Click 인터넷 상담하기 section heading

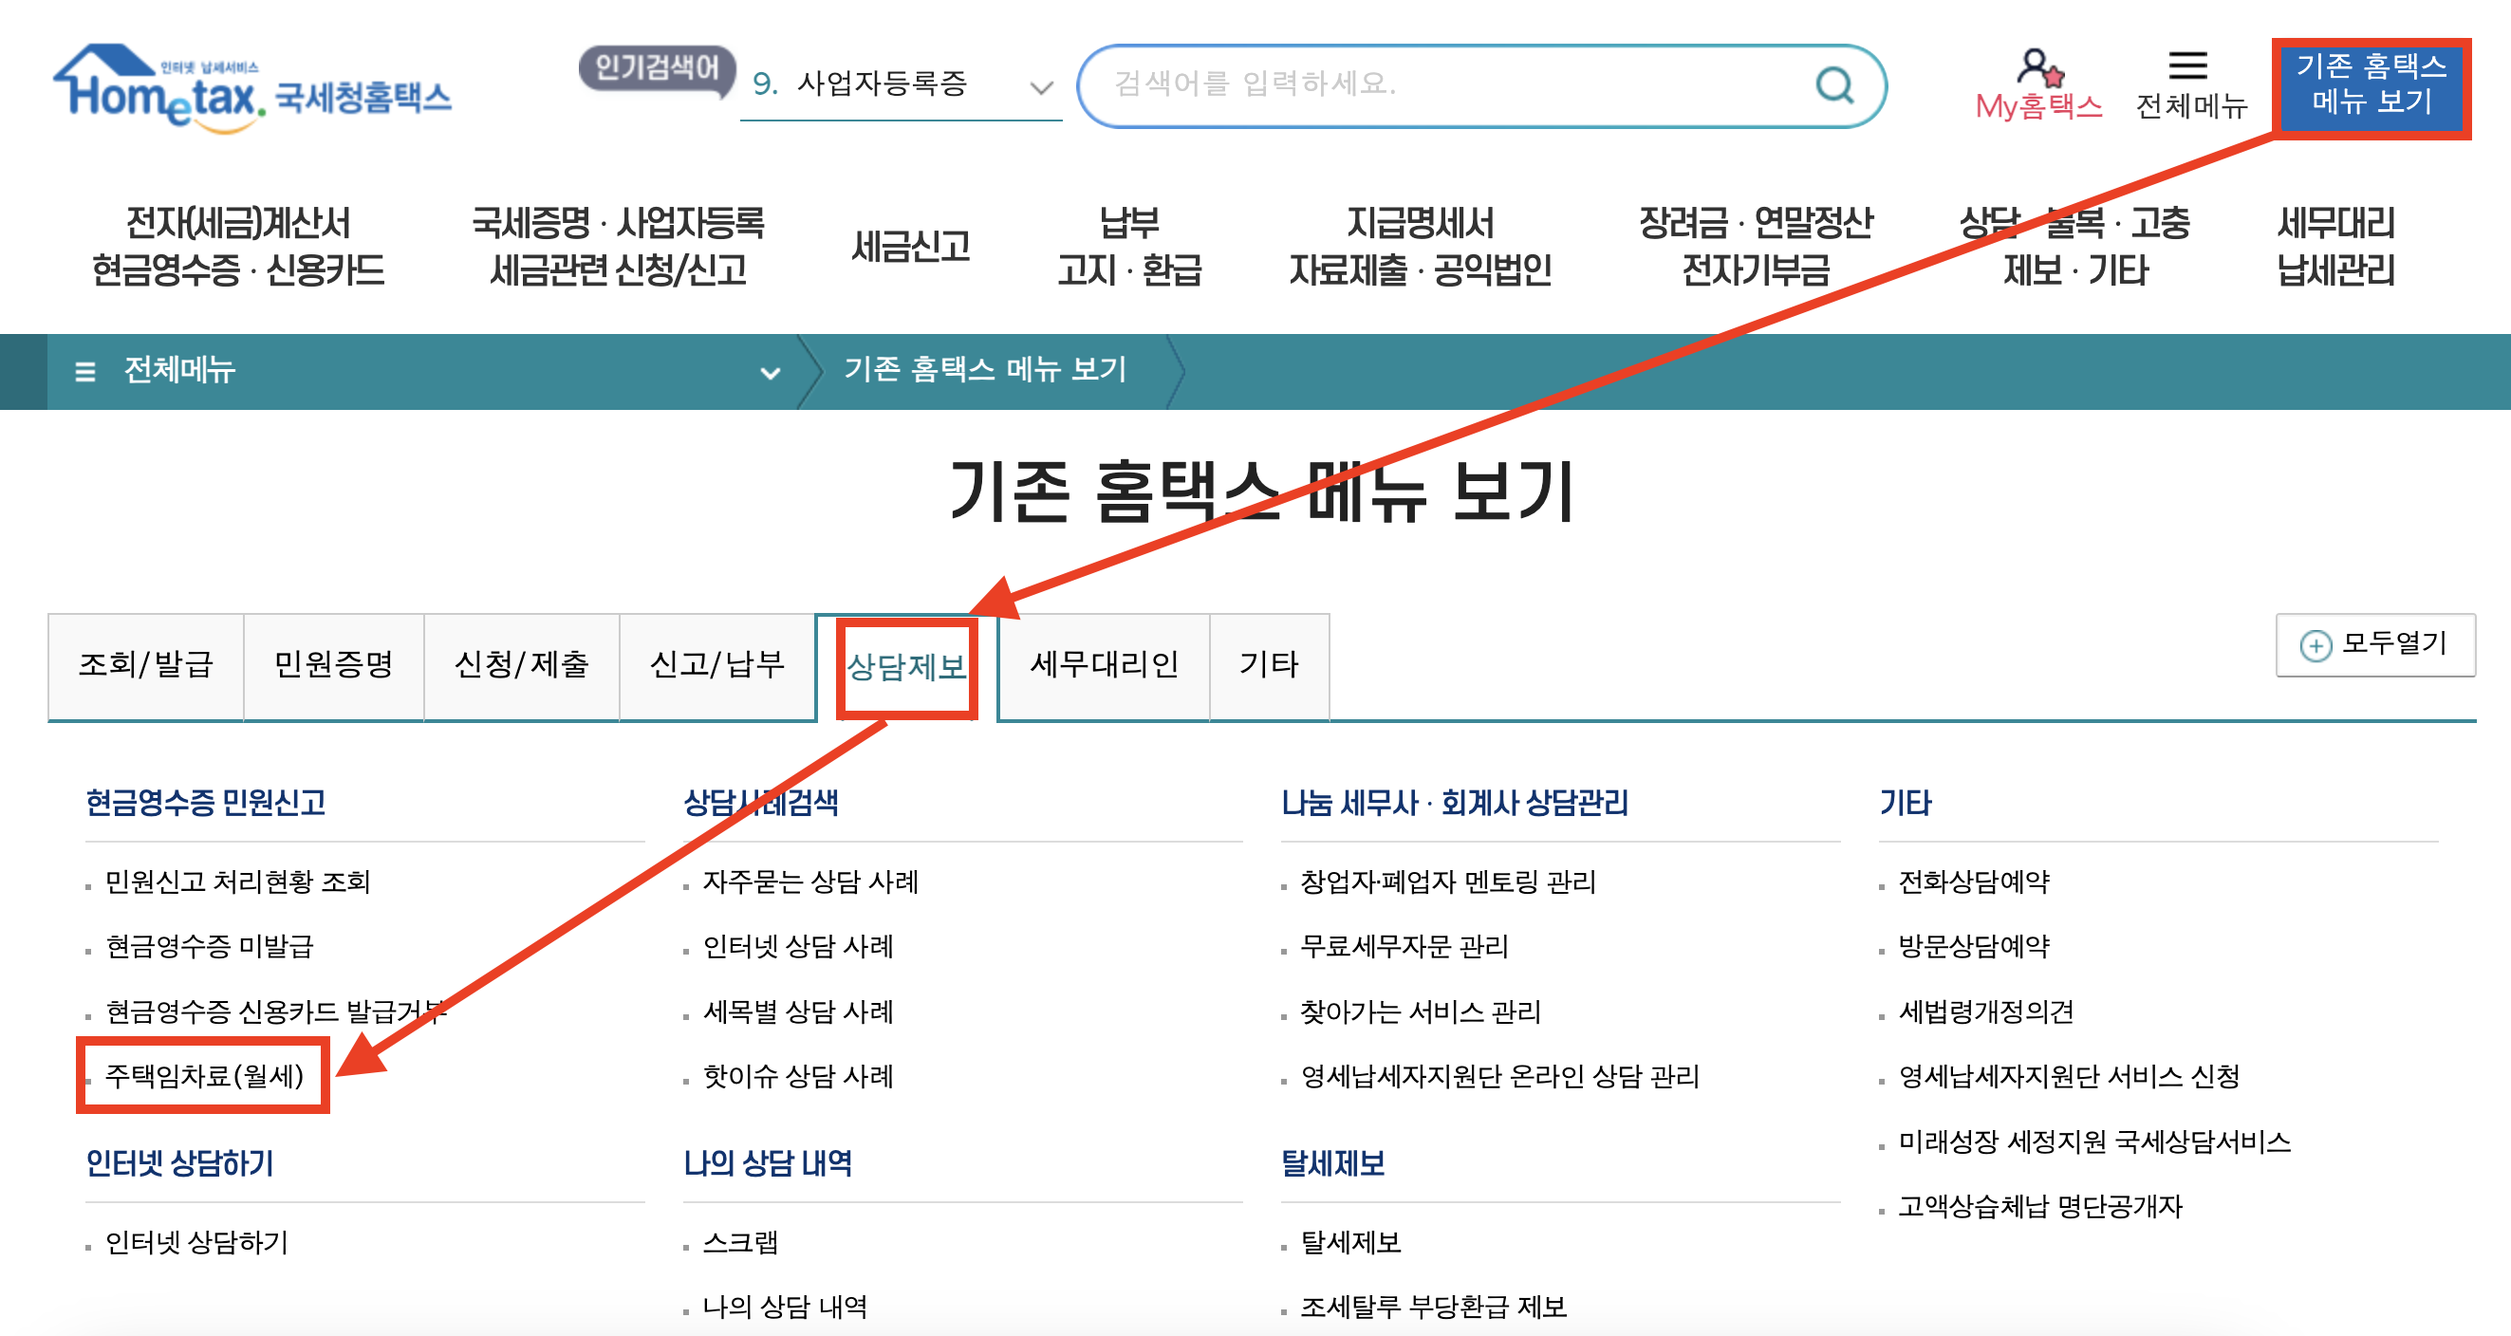click(x=180, y=1163)
